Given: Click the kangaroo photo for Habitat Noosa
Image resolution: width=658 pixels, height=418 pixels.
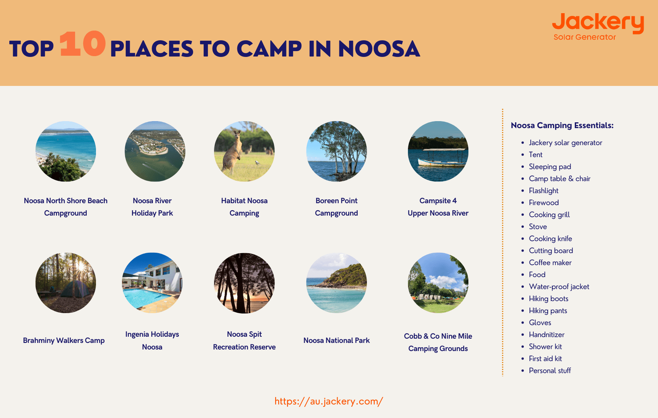Looking at the screenshot, I should [x=244, y=151].
